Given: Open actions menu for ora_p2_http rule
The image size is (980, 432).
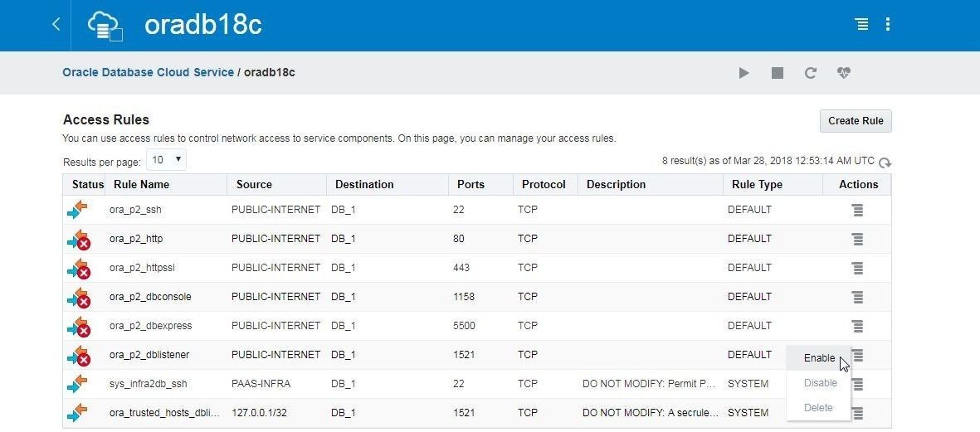Looking at the screenshot, I should click(x=857, y=239).
